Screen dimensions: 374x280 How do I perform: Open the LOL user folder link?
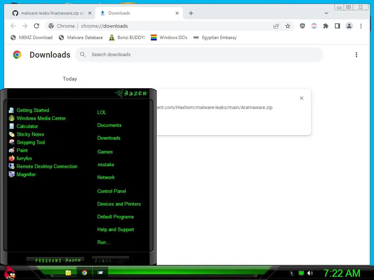(x=102, y=112)
